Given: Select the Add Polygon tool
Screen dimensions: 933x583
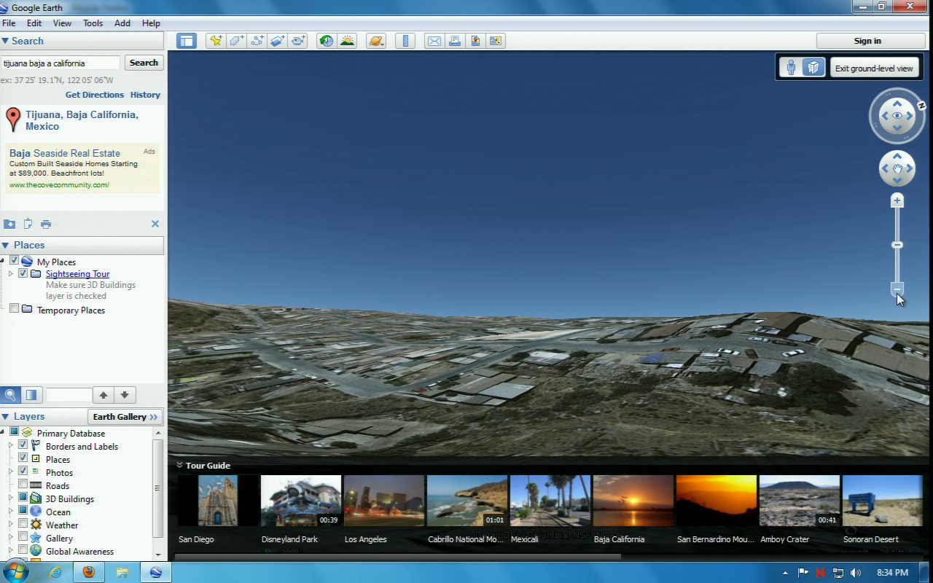Looking at the screenshot, I should coord(236,41).
